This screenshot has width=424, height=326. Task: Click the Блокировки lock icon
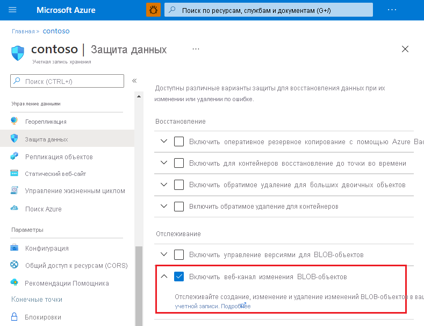(14, 316)
